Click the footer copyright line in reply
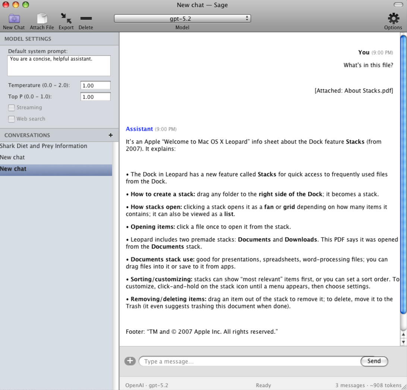 point(202,331)
